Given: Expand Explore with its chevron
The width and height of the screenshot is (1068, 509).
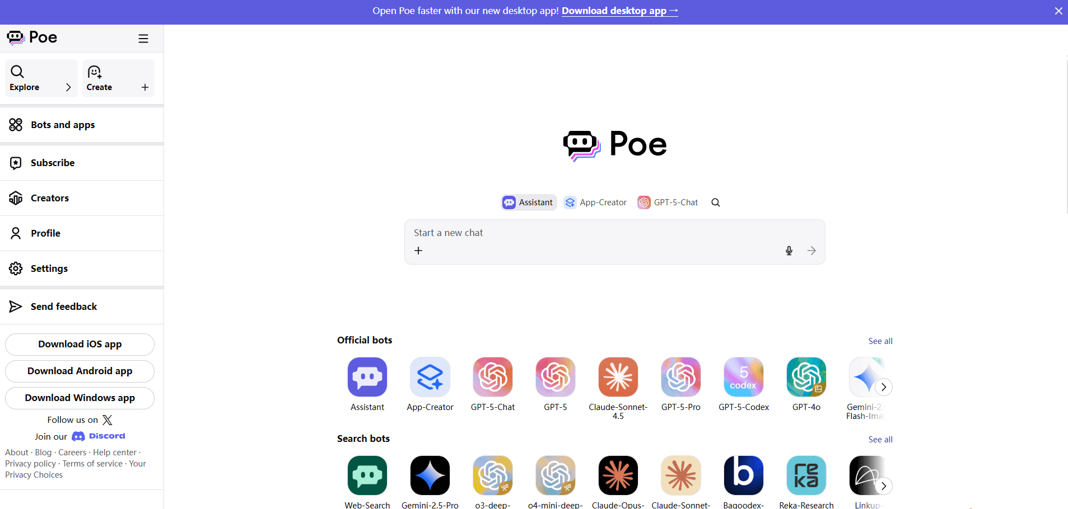Looking at the screenshot, I should [68, 87].
